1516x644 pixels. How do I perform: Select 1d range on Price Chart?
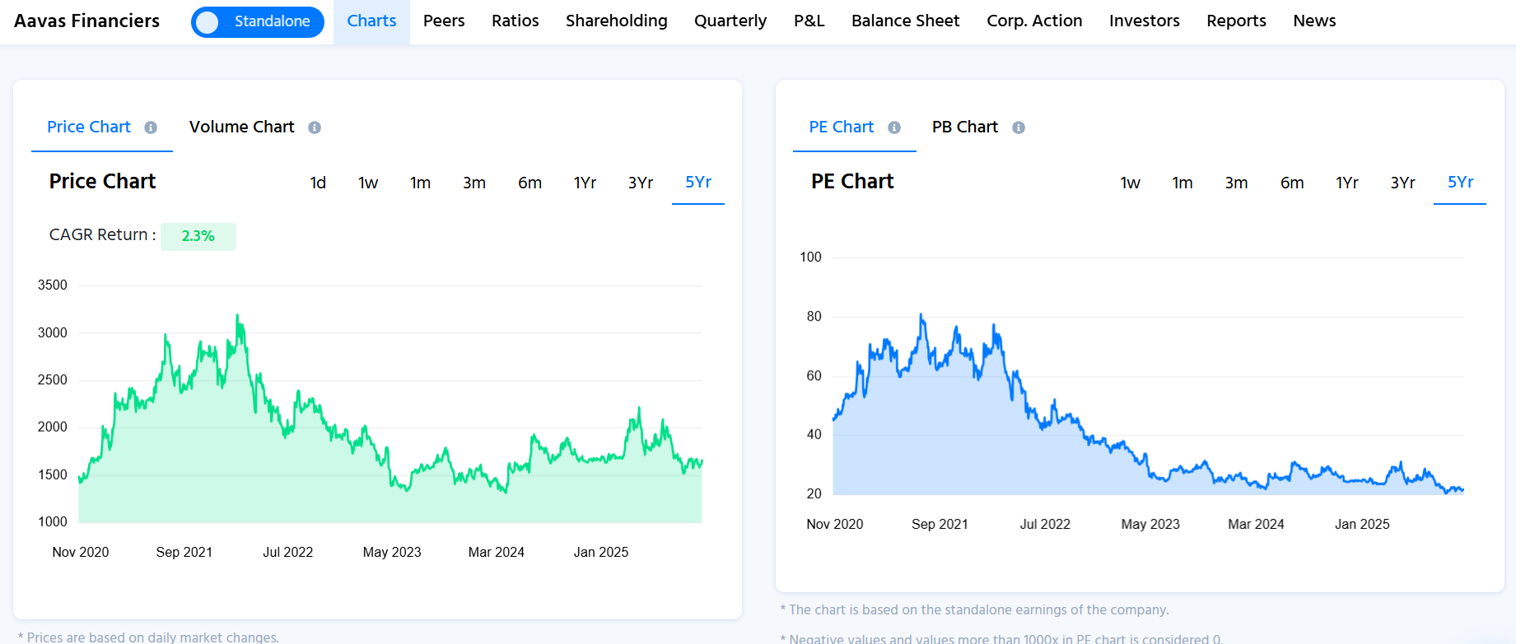pos(318,183)
